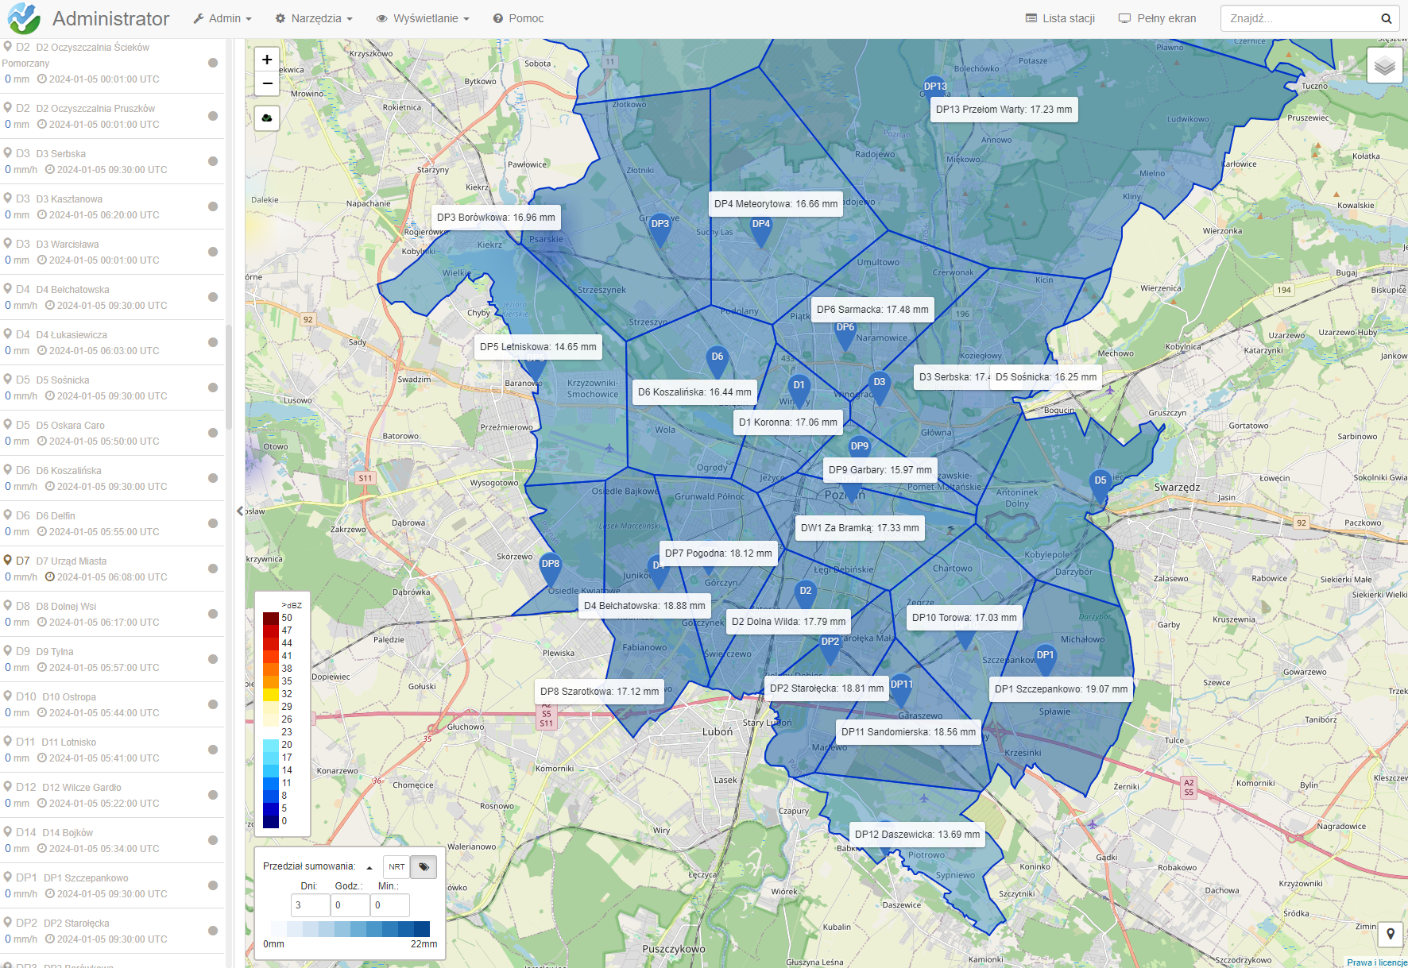The width and height of the screenshot is (1408, 968).
Task: Focus the Dni input field
Action: pyautogui.click(x=310, y=904)
